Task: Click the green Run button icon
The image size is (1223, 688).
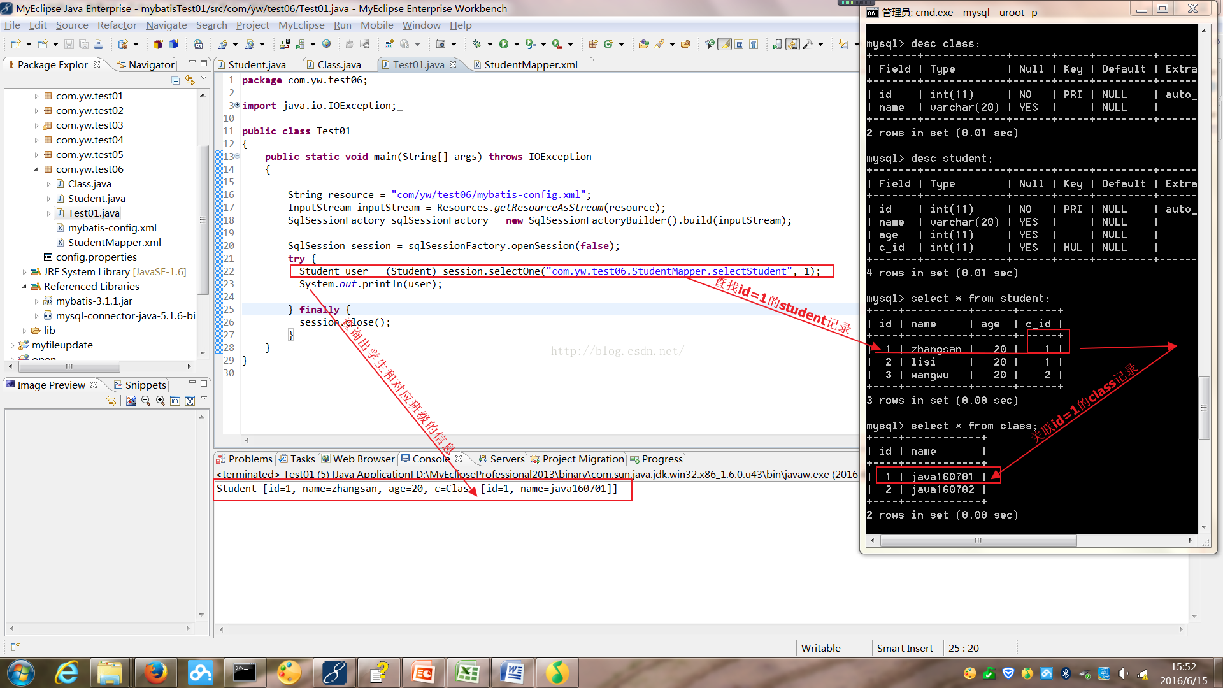Action: coord(504,44)
